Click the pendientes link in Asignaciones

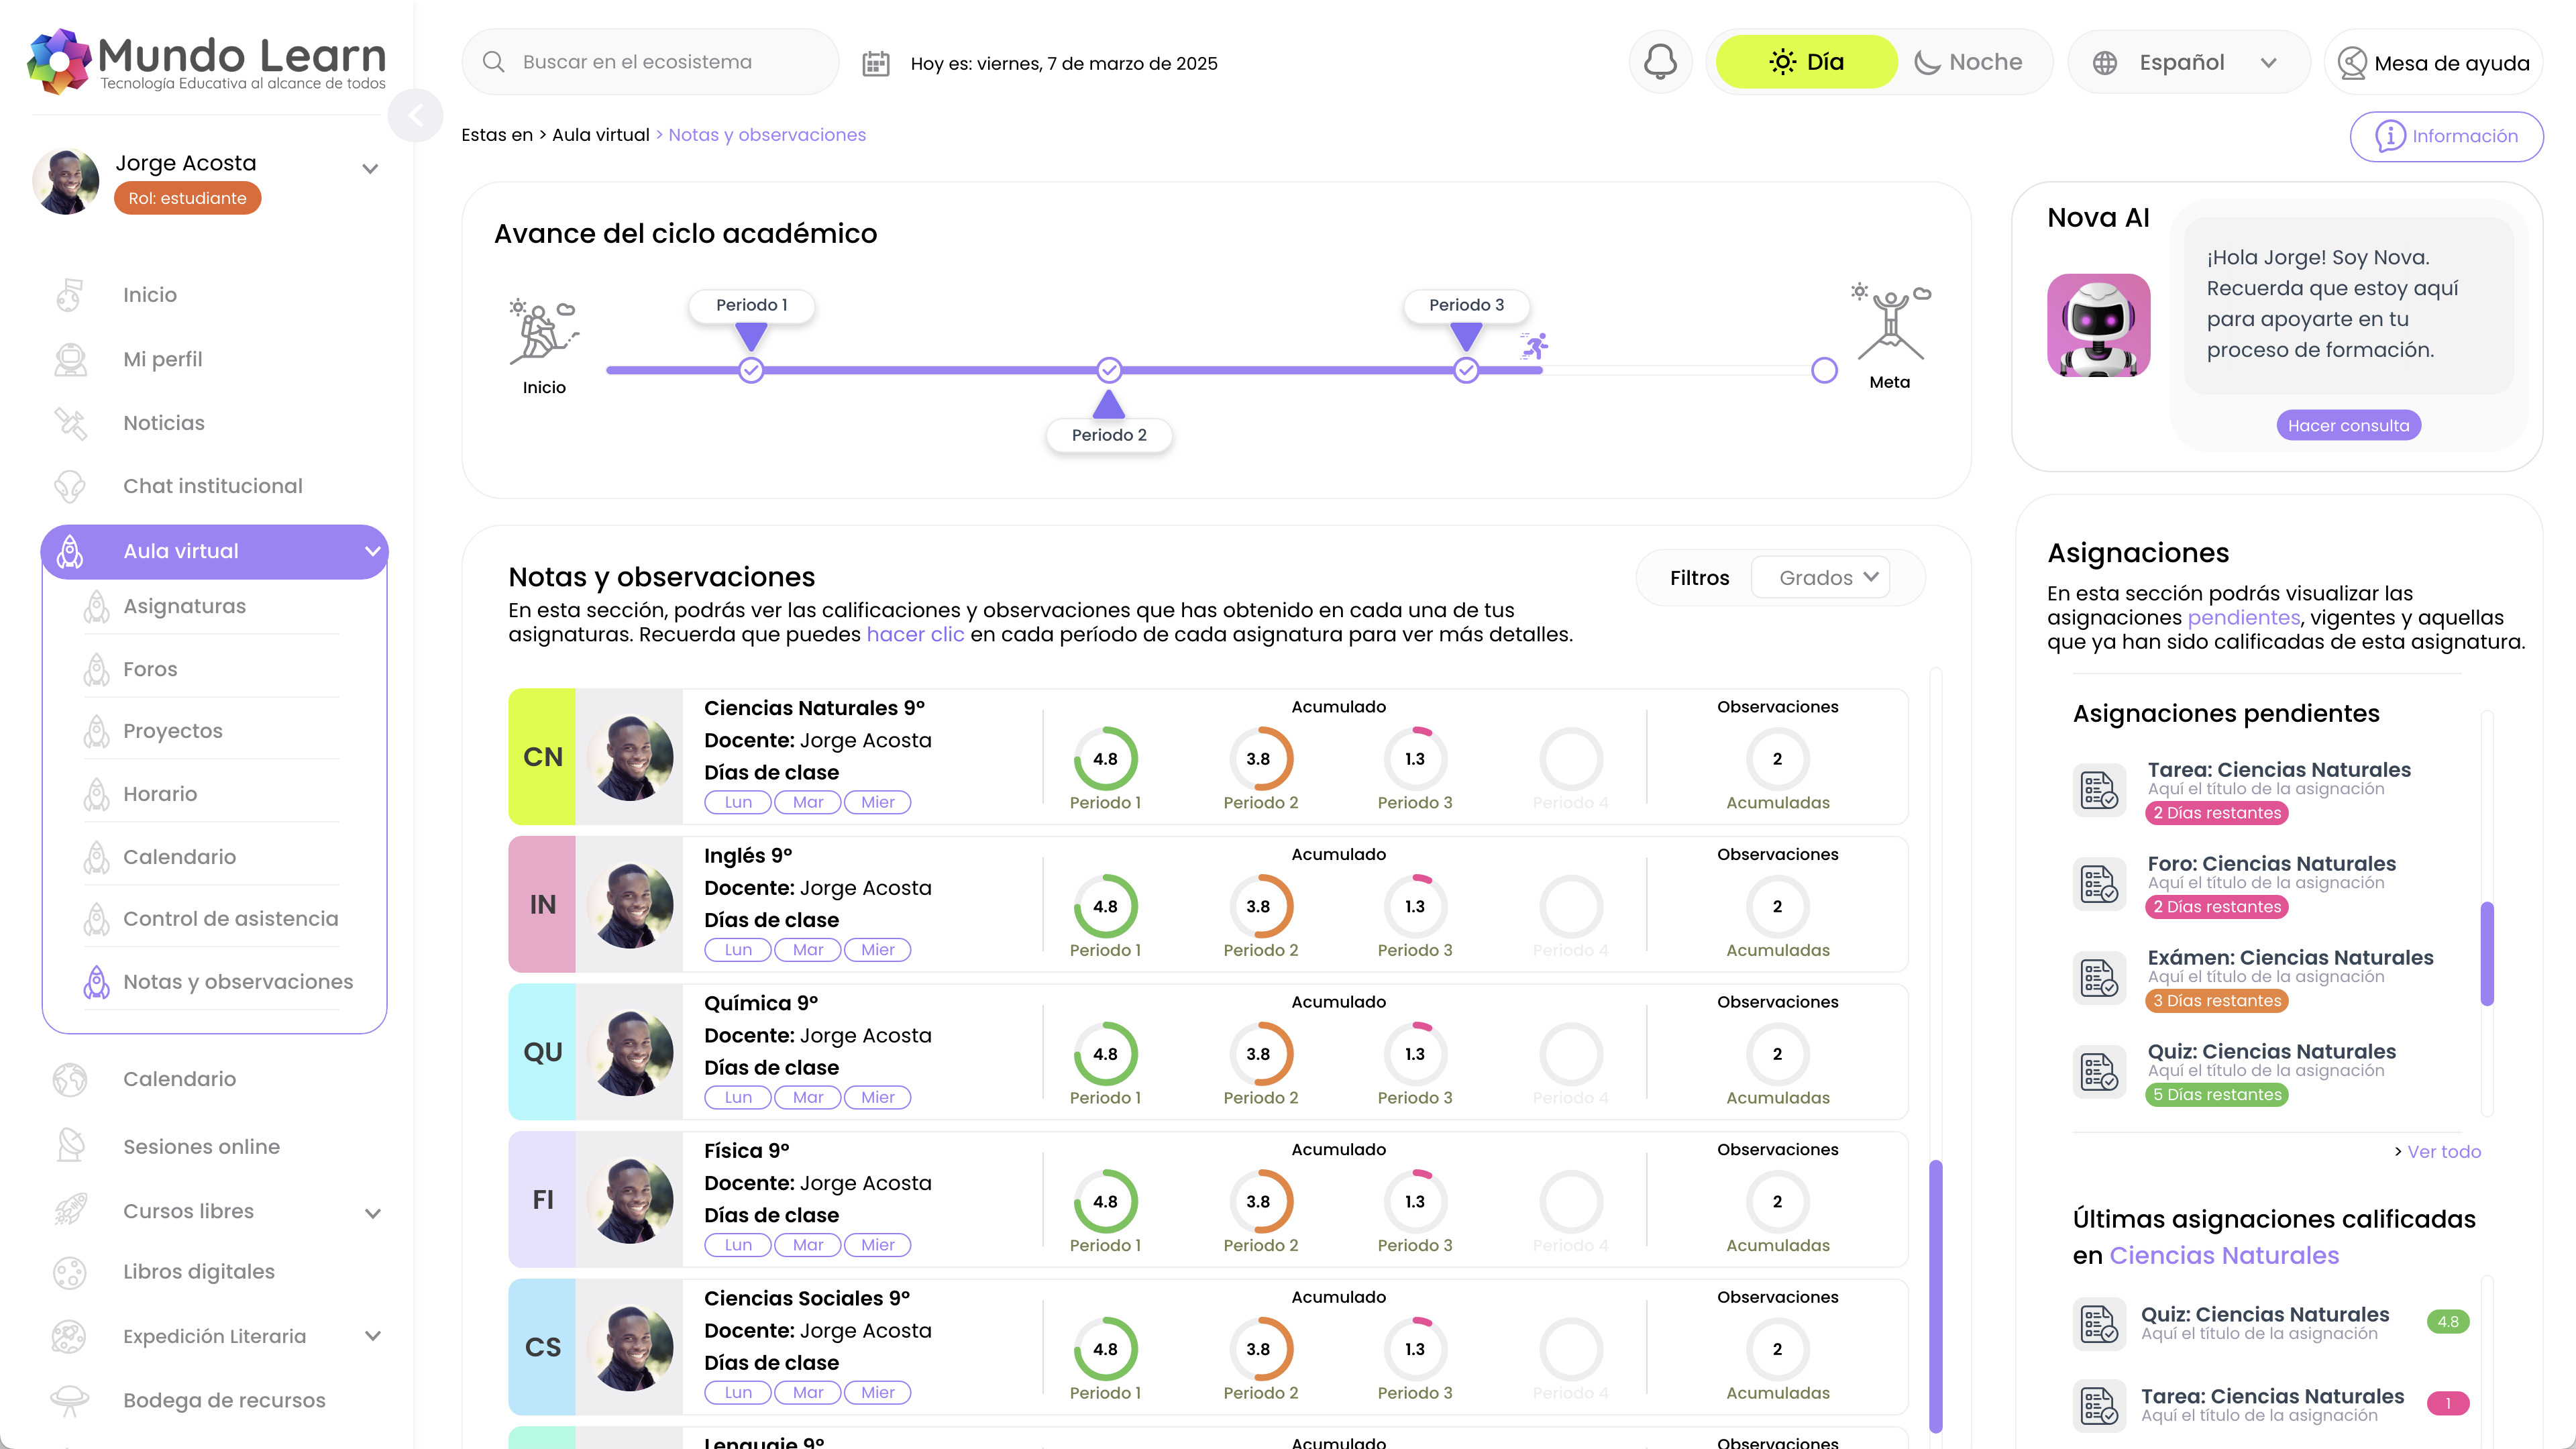tap(2243, 617)
